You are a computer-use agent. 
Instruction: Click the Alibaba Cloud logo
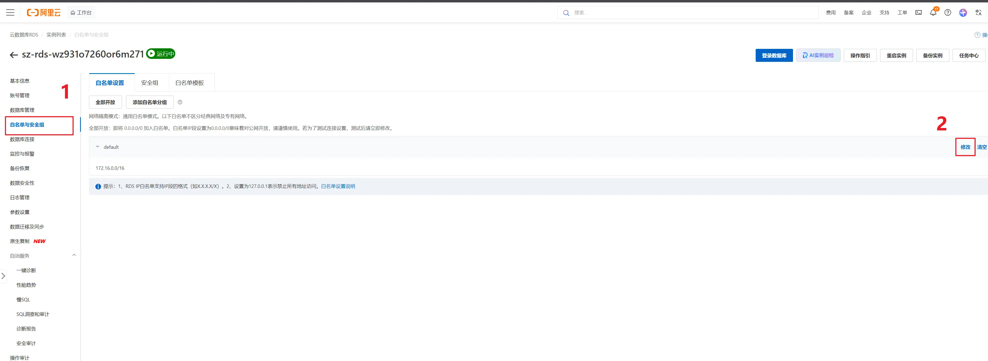44,13
